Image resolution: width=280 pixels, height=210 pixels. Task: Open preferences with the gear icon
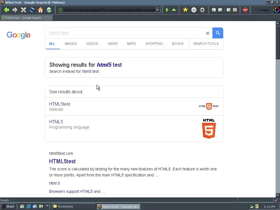click(x=202, y=10)
